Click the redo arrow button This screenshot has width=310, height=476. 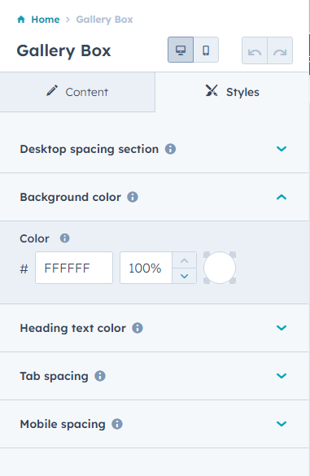coord(280,50)
